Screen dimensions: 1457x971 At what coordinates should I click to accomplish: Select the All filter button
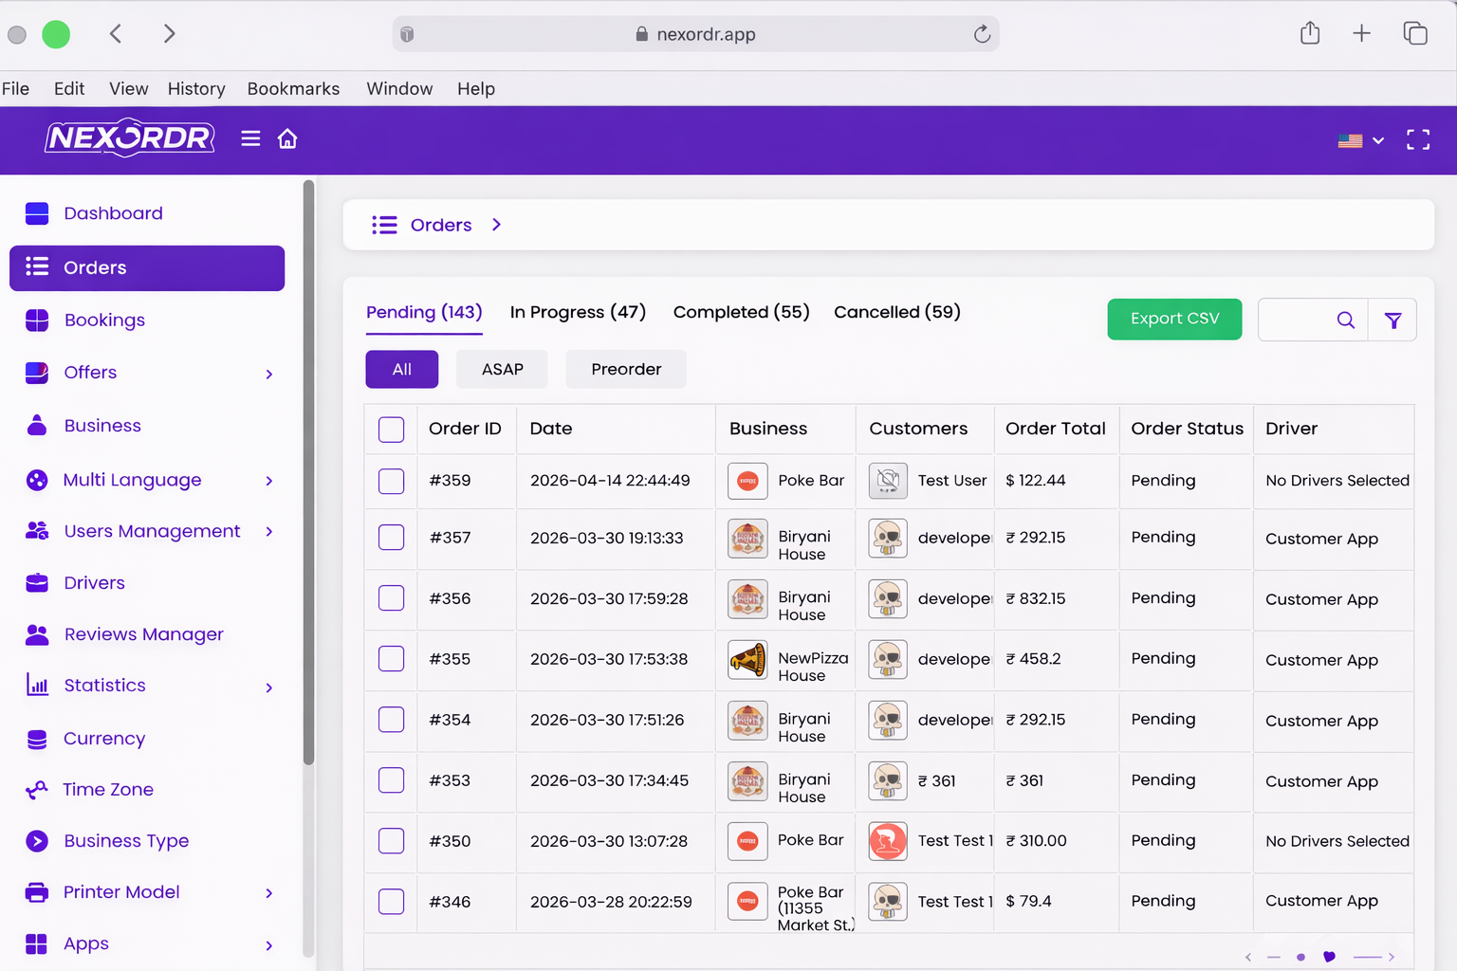click(402, 369)
